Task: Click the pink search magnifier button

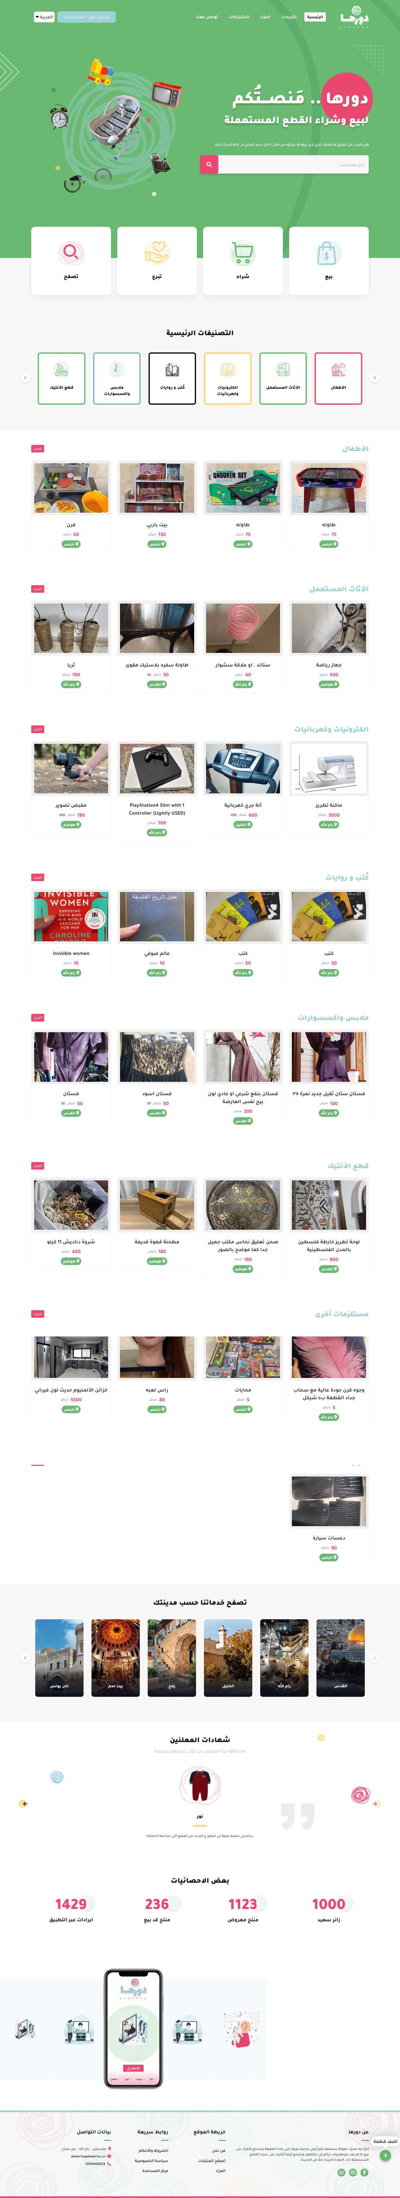Action: 209,165
